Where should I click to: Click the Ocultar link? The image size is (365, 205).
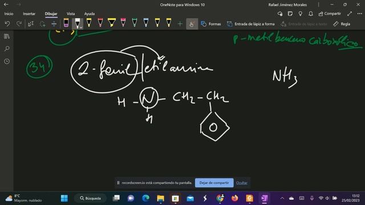point(242,183)
